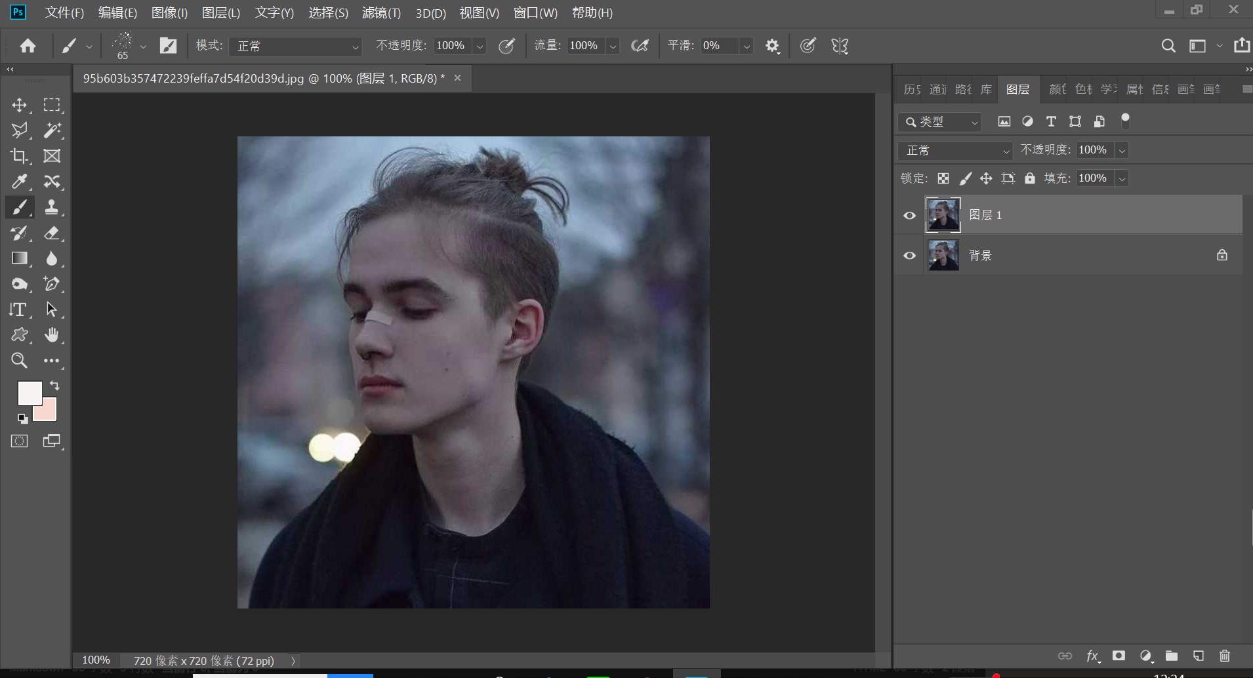Switch to the 图层 panel tab
The width and height of the screenshot is (1253, 678).
coord(1017,89)
